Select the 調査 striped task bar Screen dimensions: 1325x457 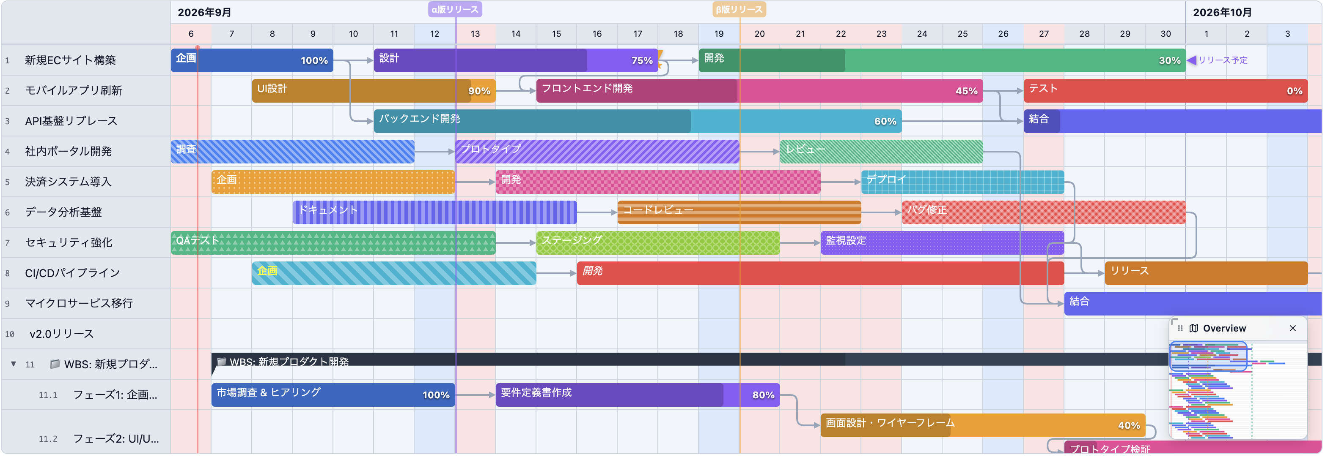click(293, 152)
